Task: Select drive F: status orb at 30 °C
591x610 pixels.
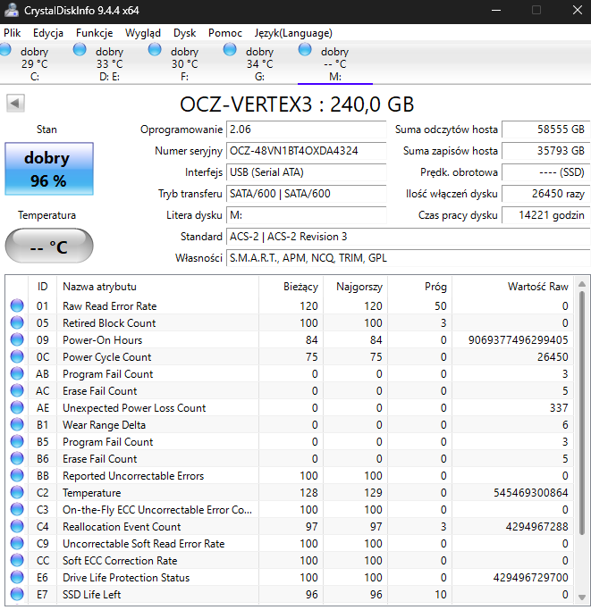Action: (156, 51)
